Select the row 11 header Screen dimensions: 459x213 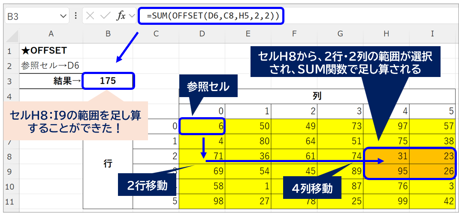9,201
